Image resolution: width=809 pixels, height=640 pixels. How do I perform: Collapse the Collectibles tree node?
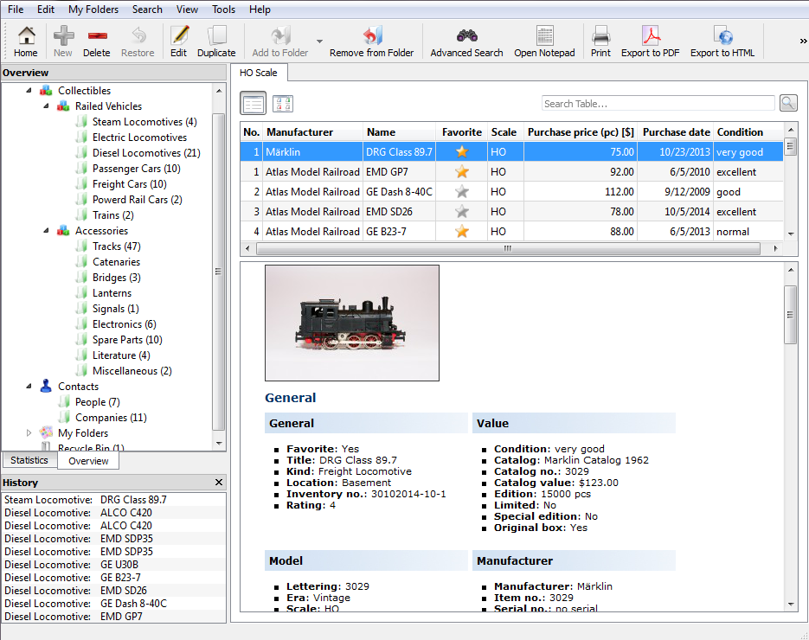coord(29,90)
